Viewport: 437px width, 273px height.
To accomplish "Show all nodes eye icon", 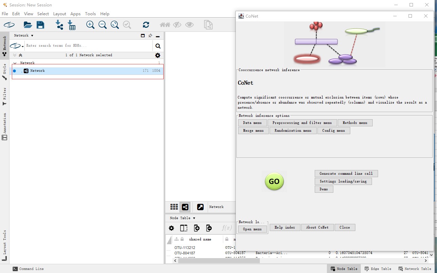I will click(189, 25).
